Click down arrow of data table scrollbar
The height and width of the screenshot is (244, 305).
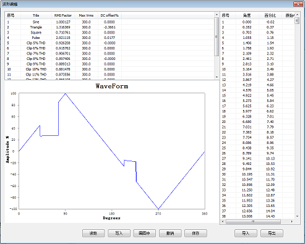click(x=297, y=216)
